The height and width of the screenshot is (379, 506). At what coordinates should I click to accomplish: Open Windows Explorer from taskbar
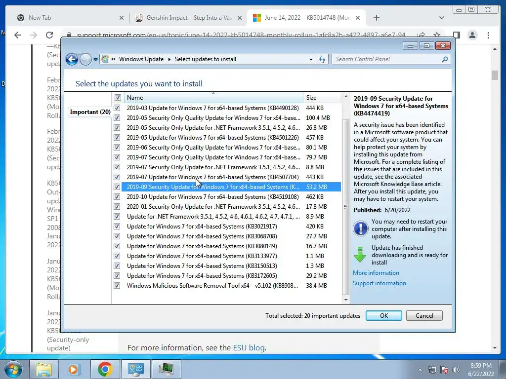[44, 369]
